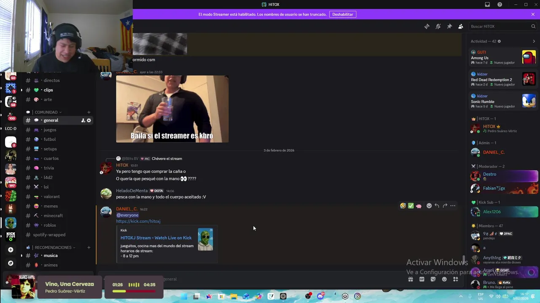Open emoji picker in message bar

pos(444,279)
